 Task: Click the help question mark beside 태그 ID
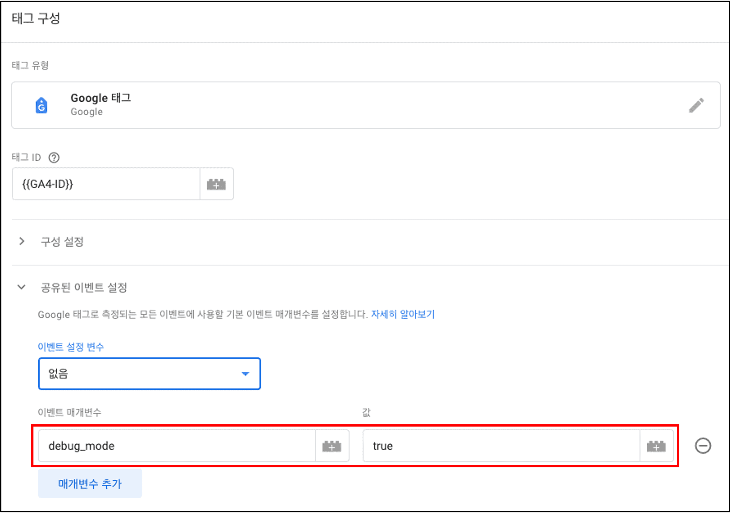pyautogui.click(x=54, y=158)
